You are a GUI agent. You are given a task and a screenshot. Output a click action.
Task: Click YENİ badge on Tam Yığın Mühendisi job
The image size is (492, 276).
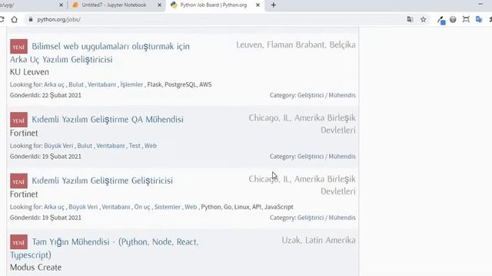tap(18, 242)
